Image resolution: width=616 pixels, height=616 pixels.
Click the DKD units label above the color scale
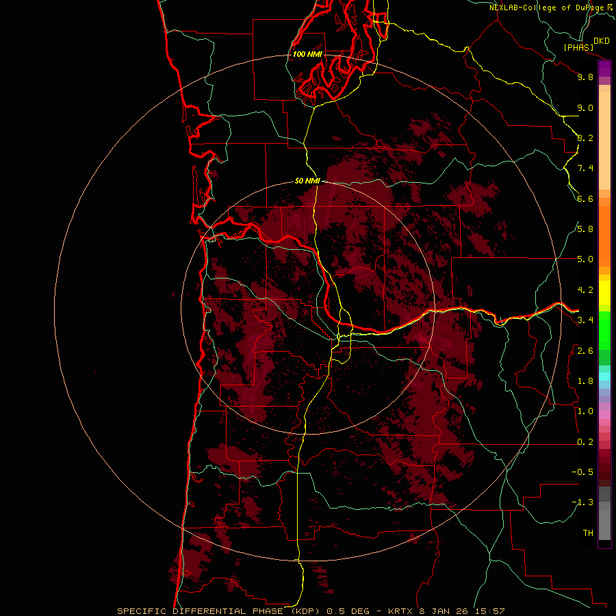pyautogui.click(x=602, y=41)
